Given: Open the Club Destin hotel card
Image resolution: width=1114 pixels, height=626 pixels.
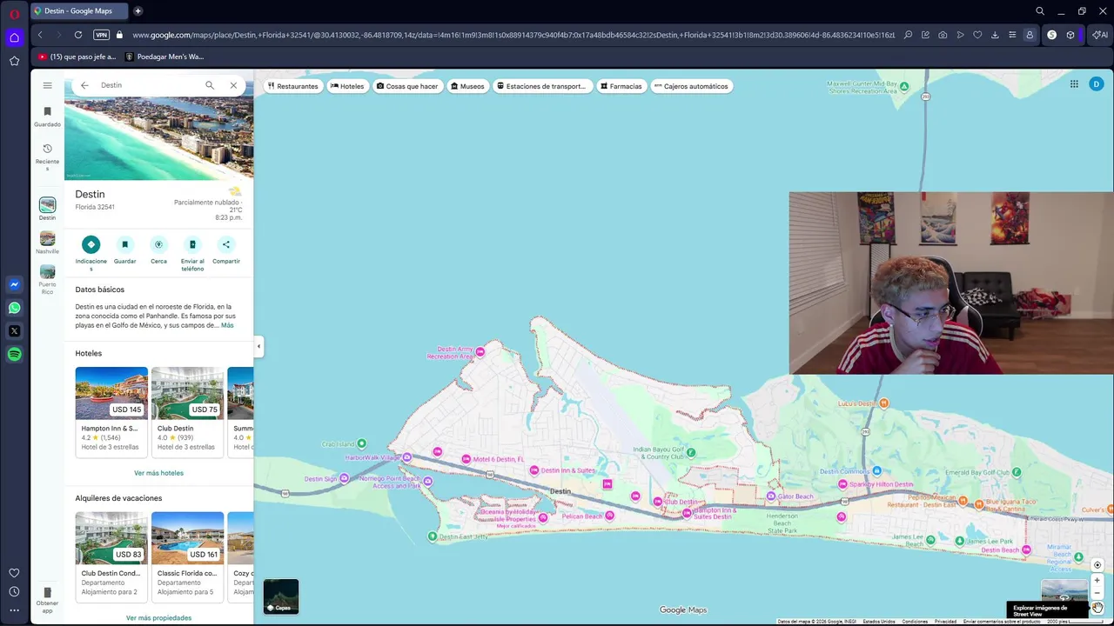Looking at the screenshot, I should pos(187,411).
